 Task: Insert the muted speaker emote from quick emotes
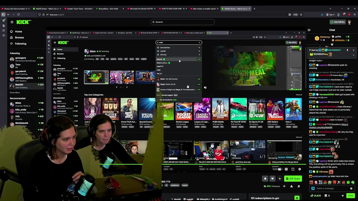pyautogui.click(x=339, y=182)
